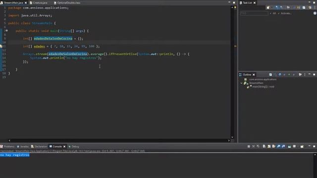This screenshot has height=178, width=317.
Task: Click editor horizontal scrollbar right arrow
Action: [229, 140]
